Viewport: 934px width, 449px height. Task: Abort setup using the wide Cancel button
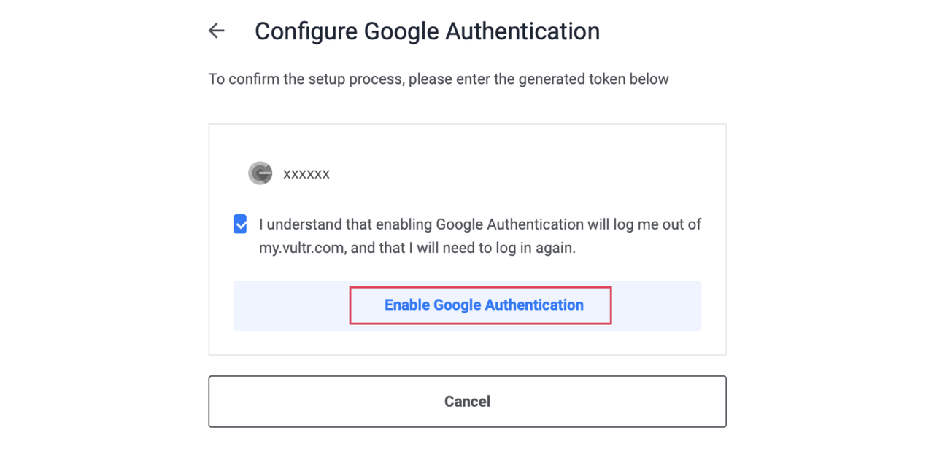pos(467,402)
